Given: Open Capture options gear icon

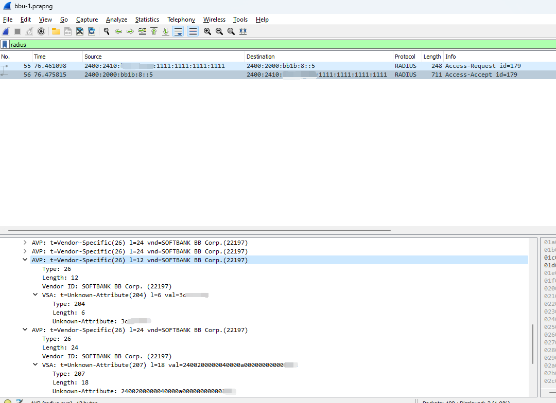Looking at the screenshot, I should tap(41, 31).
